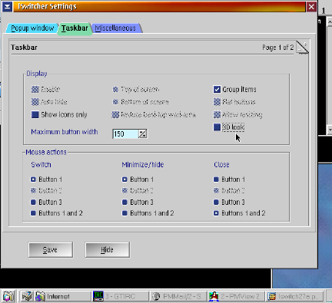The height and width of the screenshot is (303, 332).
Task: Open lswitch27a taskbar item
Action: coord(294,296)
